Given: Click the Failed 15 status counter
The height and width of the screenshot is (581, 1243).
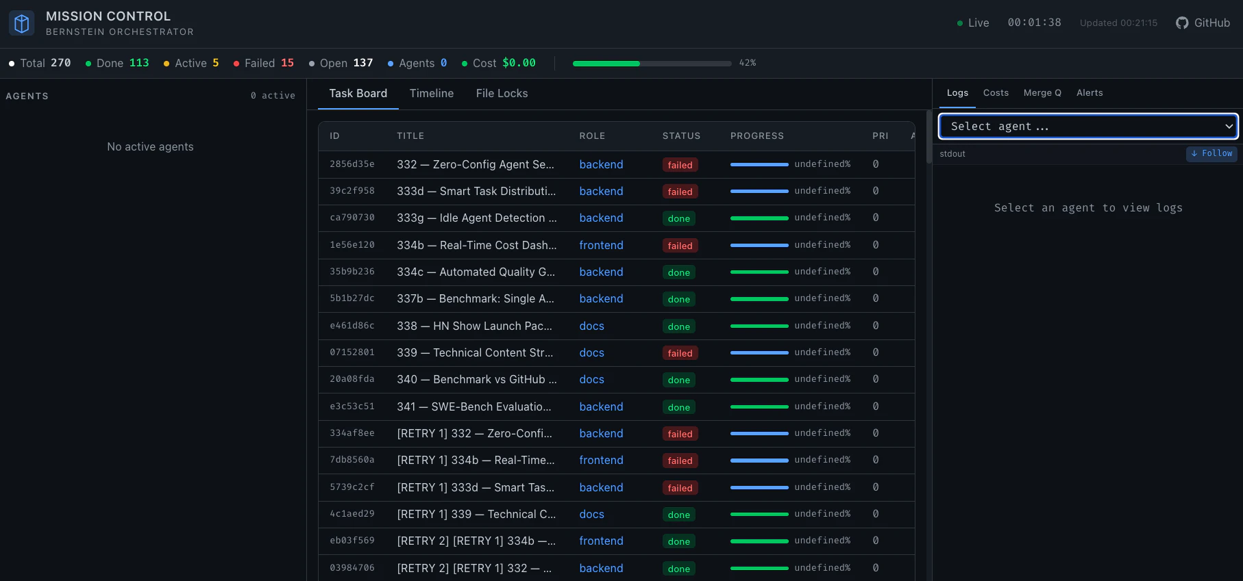Looking at the screenshot, I should tap(264, 63).
